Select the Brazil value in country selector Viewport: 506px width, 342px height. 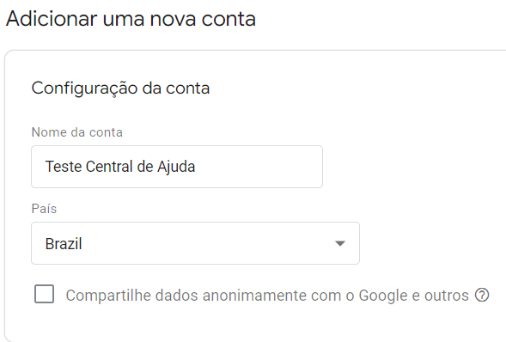click(x=64, y=243)
